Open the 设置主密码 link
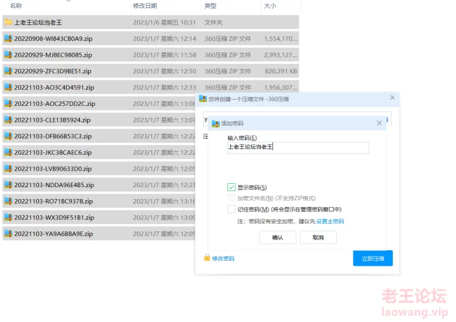 (x=330, y=221)
